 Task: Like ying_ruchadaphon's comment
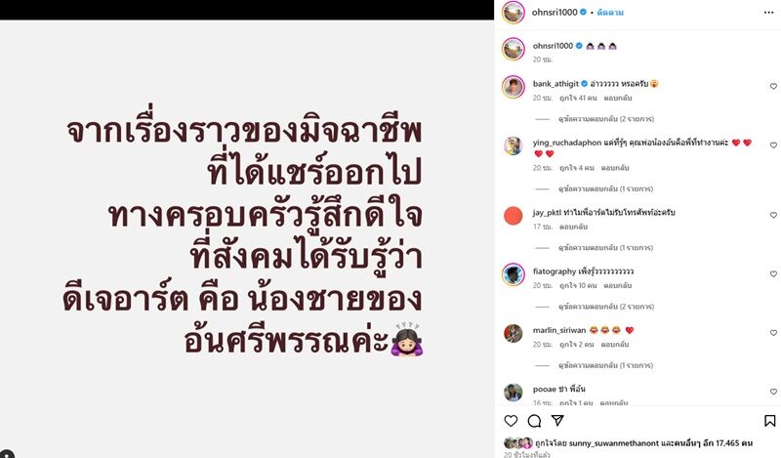coord(773,146)
